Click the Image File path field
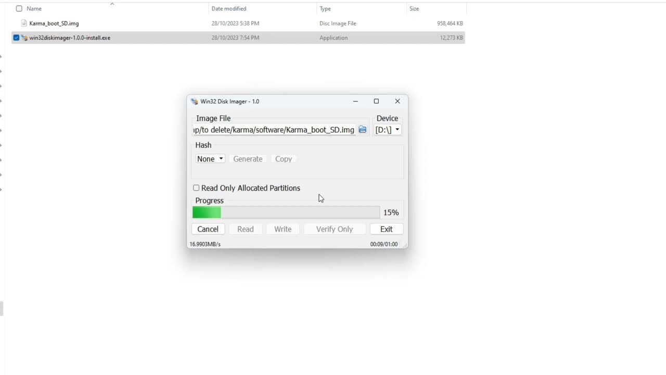Image resolution: width=666 pixels, height=375 pixels. pos(274,130)
